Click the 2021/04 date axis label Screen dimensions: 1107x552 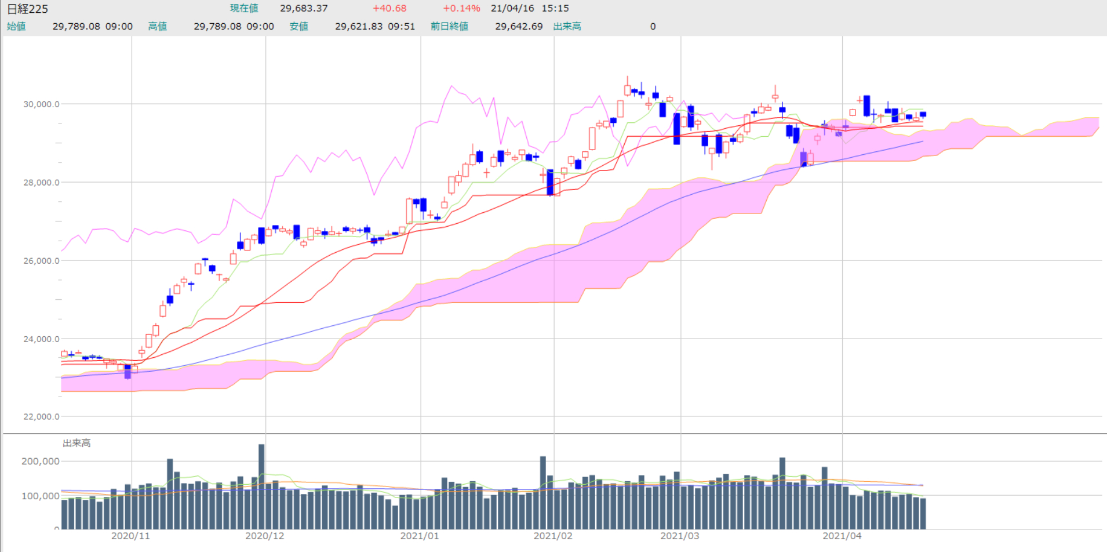pyautogui.click(x=842, y=536)
